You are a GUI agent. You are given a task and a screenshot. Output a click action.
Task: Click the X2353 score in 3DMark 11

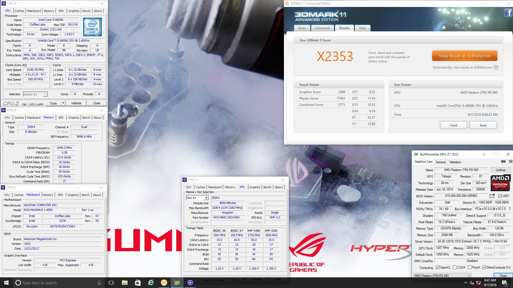click(335, 57)
